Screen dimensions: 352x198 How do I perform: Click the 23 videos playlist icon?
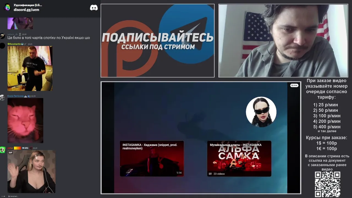point(210,174)
